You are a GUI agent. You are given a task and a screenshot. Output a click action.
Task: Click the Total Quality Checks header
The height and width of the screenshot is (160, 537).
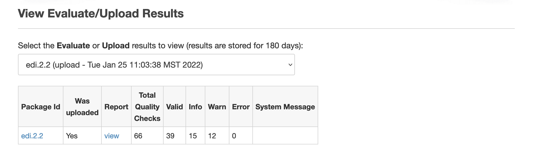click(x=147, y=107)
